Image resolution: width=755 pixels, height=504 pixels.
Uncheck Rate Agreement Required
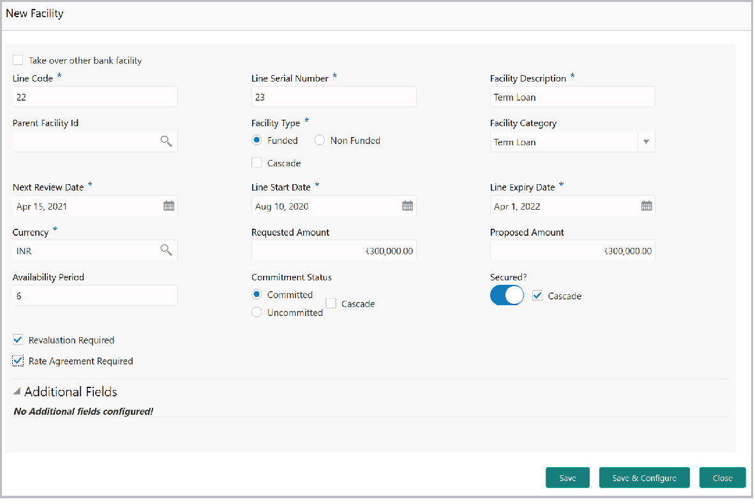[19, 361]
